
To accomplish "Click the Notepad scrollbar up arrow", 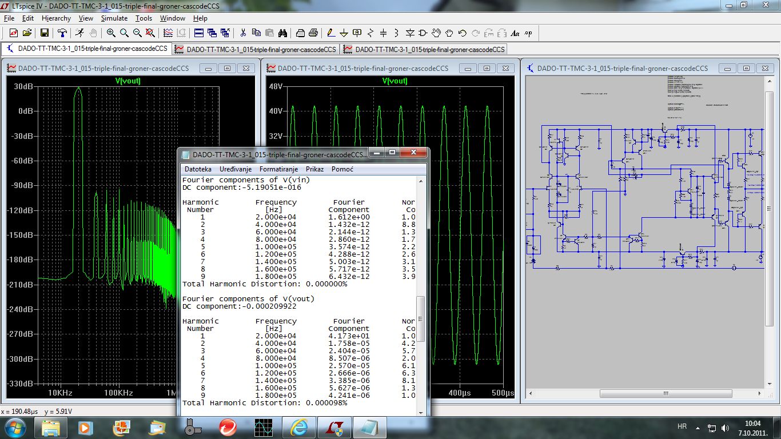I will 421,181.
